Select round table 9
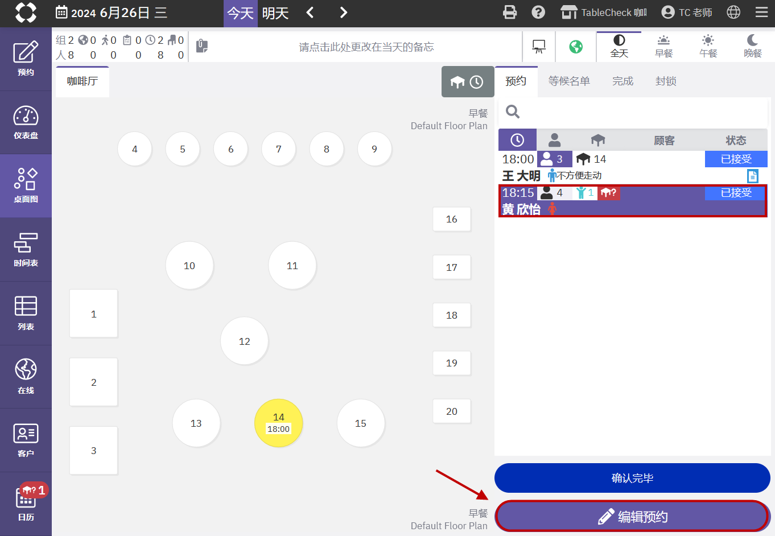775x536 pixels. [374, 149]
